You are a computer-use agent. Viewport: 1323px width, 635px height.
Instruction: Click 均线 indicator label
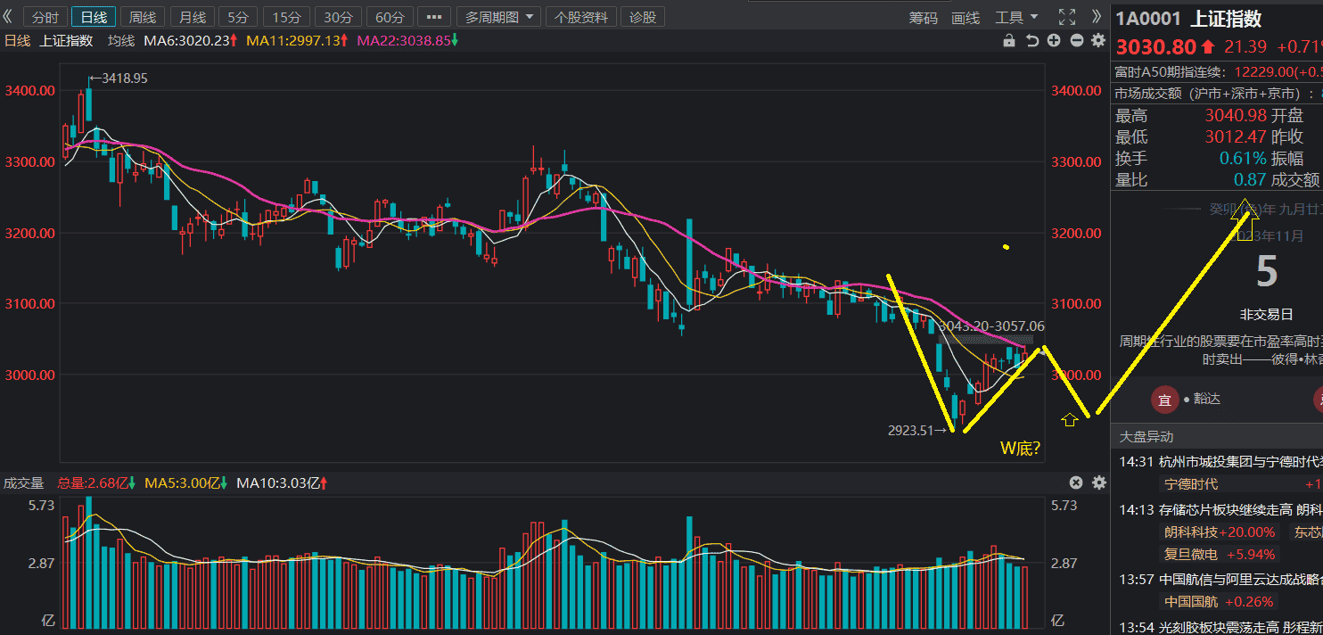tap(121, 40)
